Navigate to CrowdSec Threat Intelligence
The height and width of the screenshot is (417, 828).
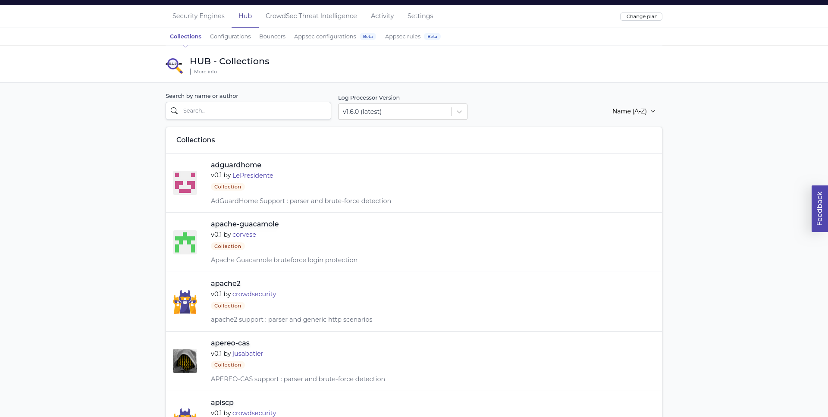[311, 16]
